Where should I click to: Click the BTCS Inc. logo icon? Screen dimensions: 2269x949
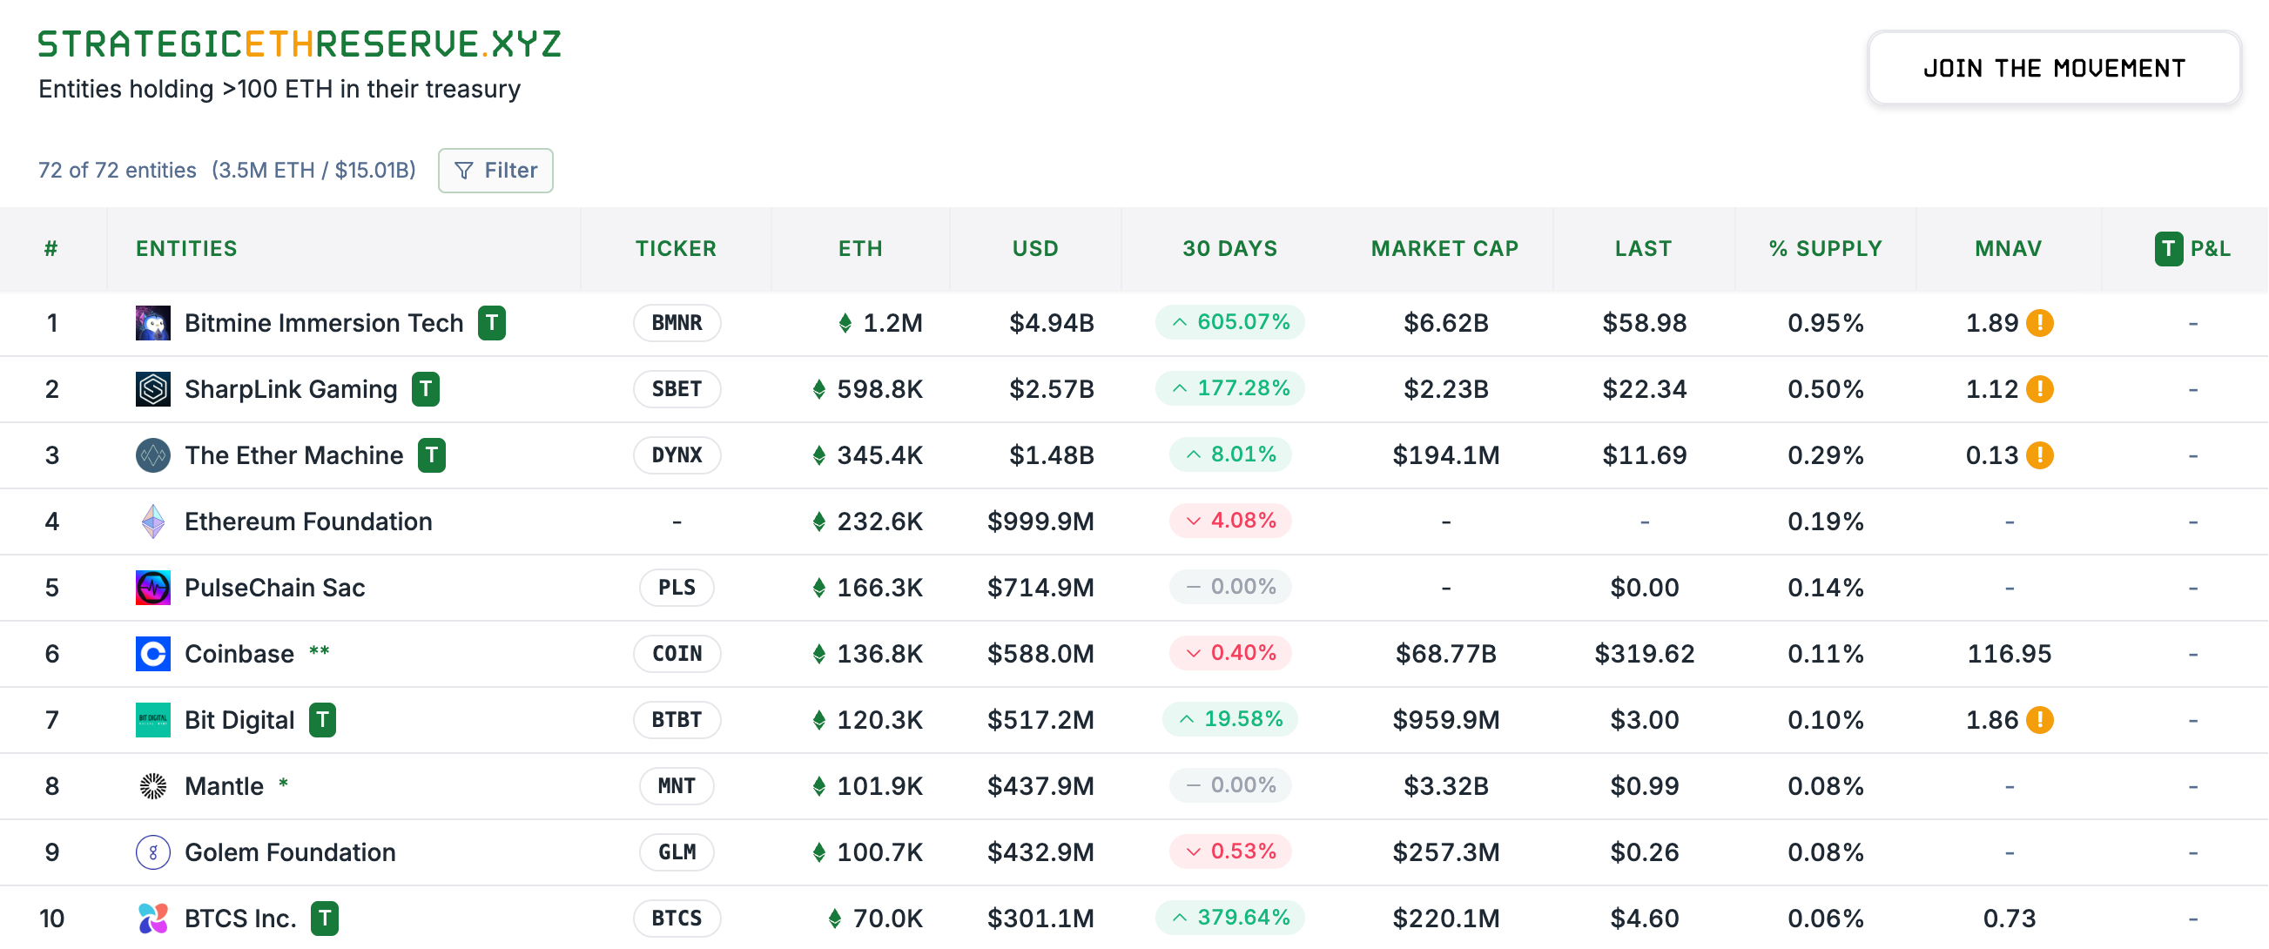152,918
